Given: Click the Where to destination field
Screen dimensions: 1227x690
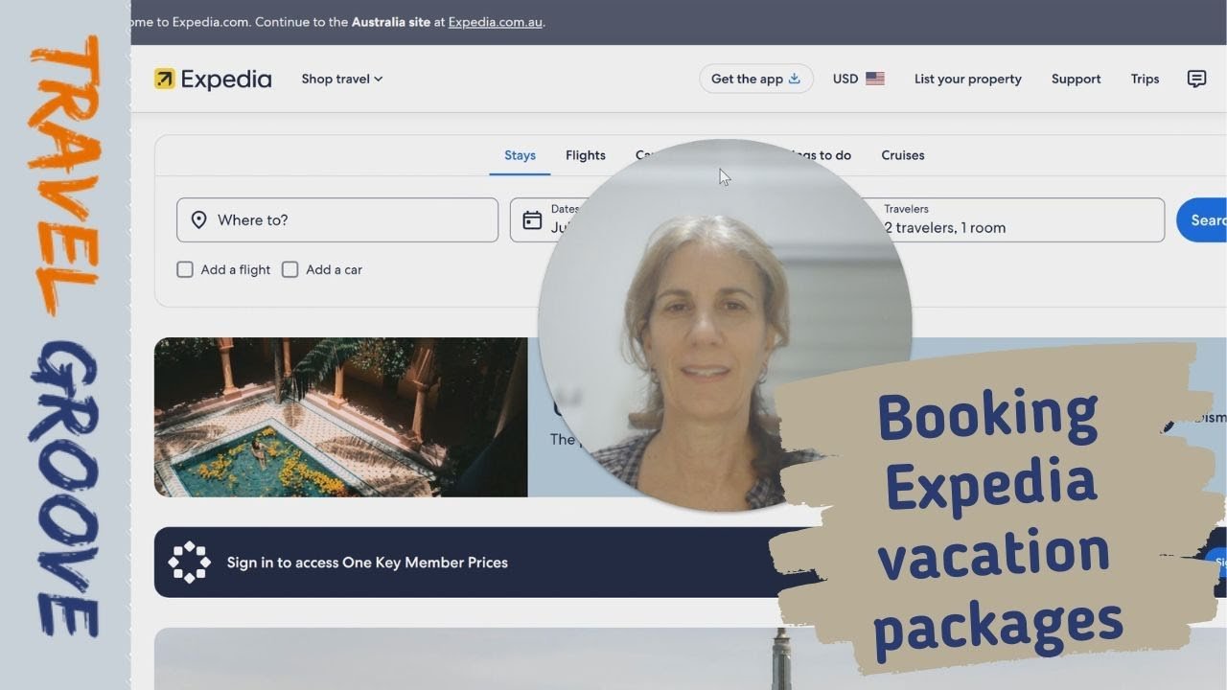Looking at the screenshot, I should 337,219.
